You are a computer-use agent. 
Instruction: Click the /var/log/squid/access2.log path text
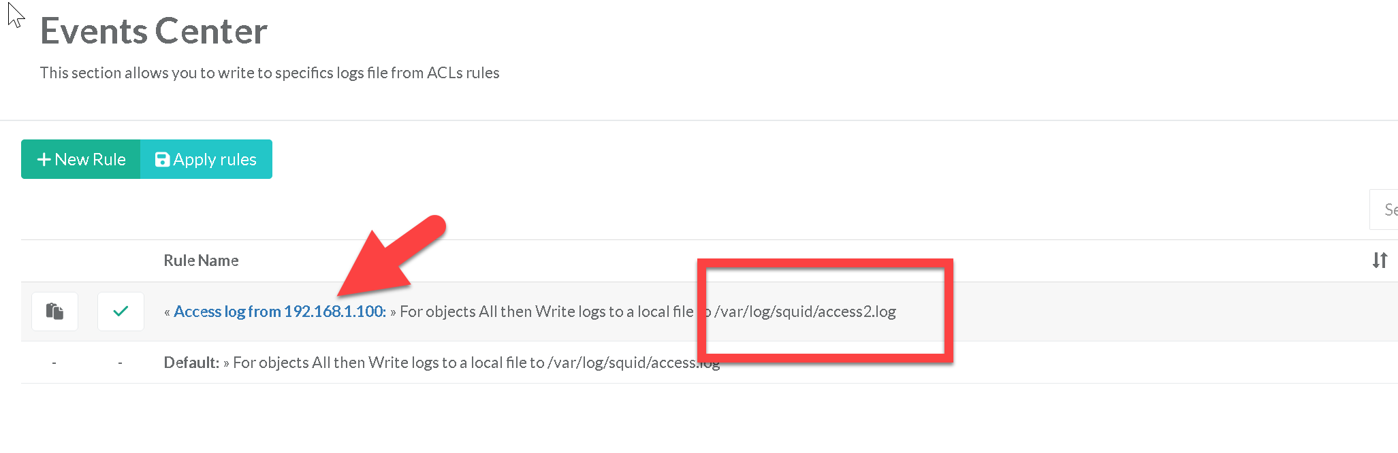pos(805,312)
